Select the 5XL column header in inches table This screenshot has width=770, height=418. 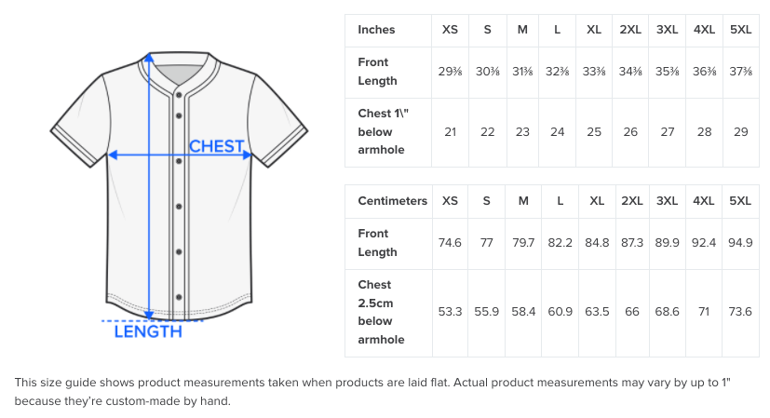[x=740, y=30]
